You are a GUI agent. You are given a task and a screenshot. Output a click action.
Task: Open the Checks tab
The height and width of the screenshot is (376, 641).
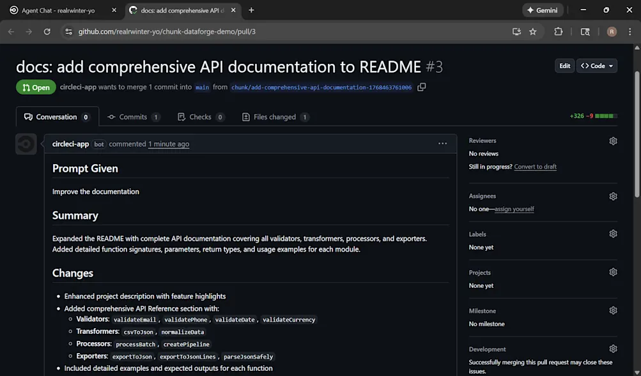pos(200,117)
